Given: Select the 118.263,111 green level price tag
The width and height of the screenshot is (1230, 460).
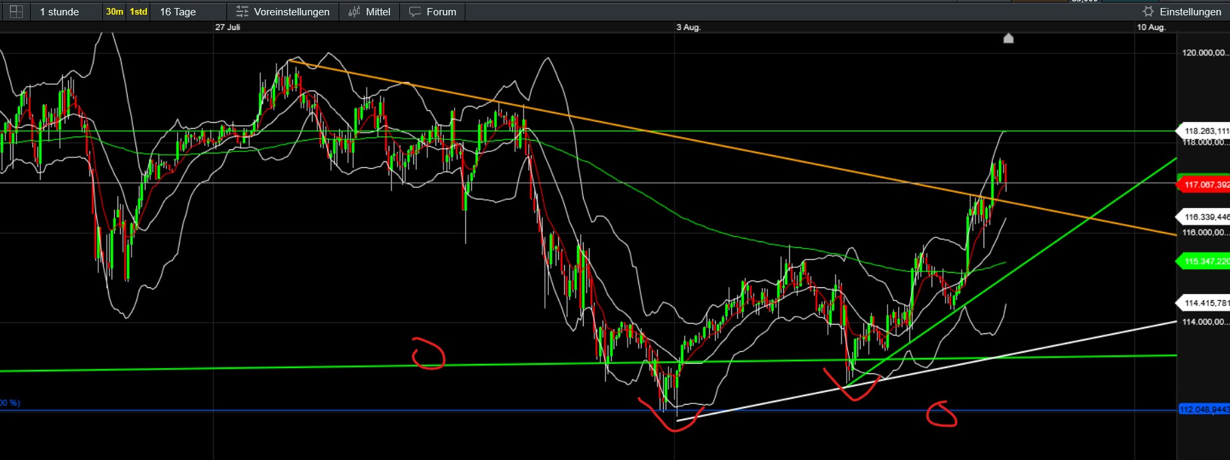Looking at the screenshot, I should pyautogui.click(x=1203, y=131).
